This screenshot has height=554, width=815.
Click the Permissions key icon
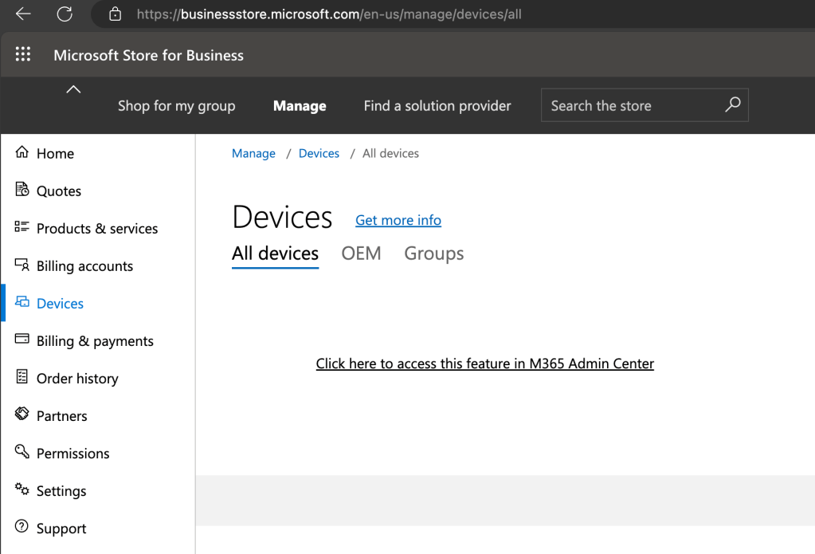pos(22,453)
